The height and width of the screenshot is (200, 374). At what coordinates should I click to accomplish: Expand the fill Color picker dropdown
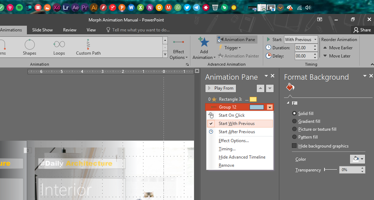[357, 159]
